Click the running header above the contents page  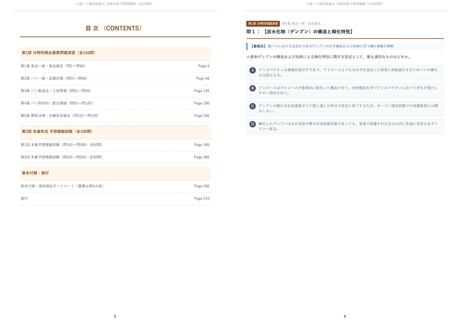tap(115, 4)
